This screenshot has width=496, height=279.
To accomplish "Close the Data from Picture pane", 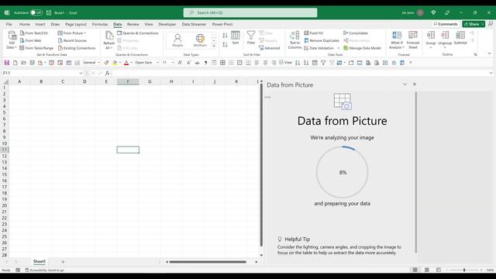I will 415,84.
